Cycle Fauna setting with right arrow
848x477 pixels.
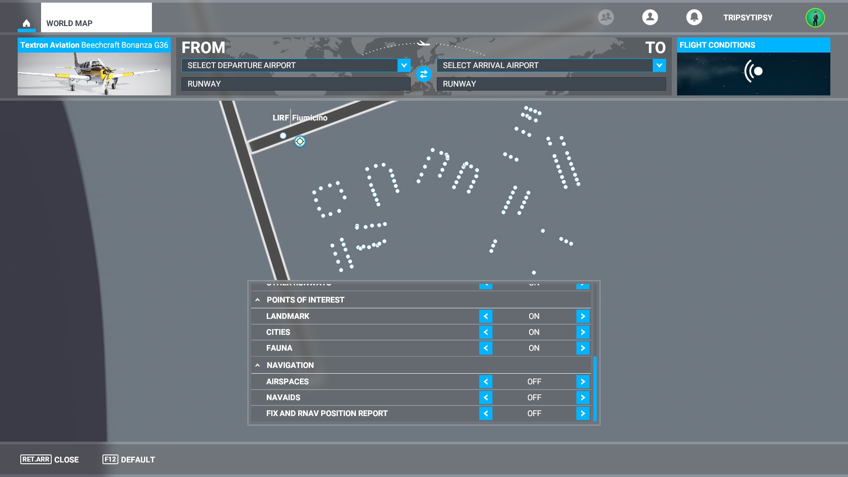tap(582, 348)
